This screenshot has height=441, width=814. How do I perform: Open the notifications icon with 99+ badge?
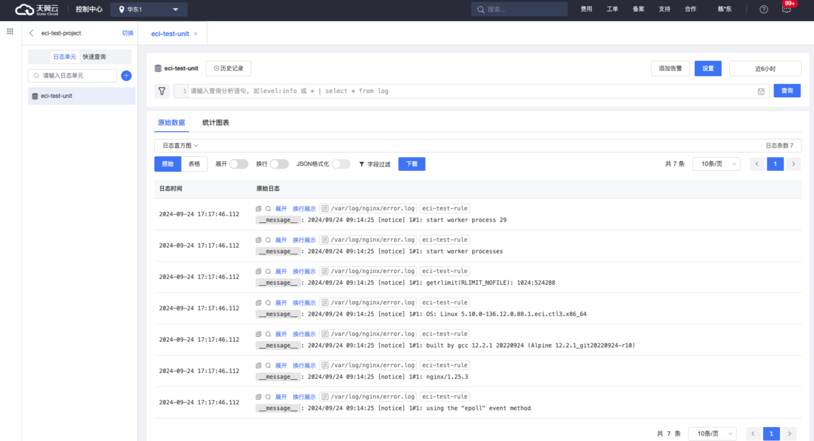[x=786, y=9]
